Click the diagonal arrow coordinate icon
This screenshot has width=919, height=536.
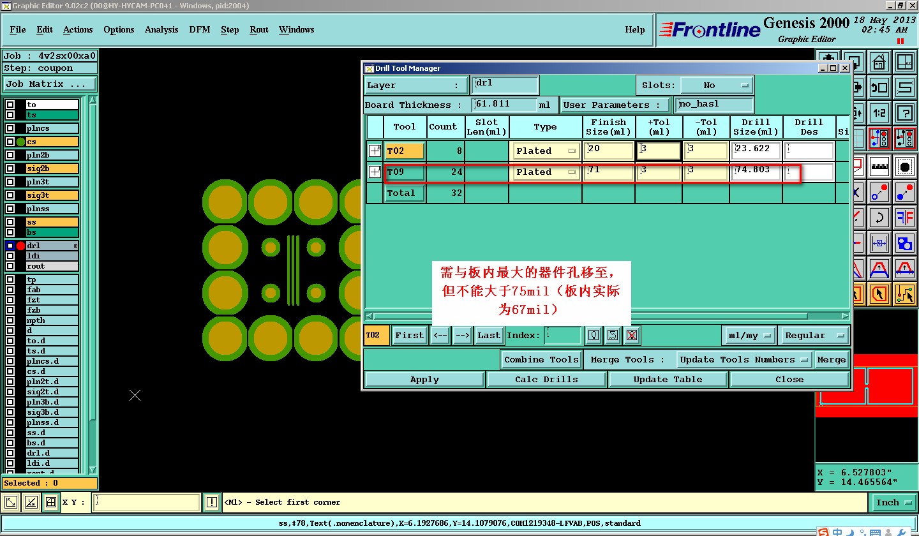pyautogui.click(x=11, y=502)
